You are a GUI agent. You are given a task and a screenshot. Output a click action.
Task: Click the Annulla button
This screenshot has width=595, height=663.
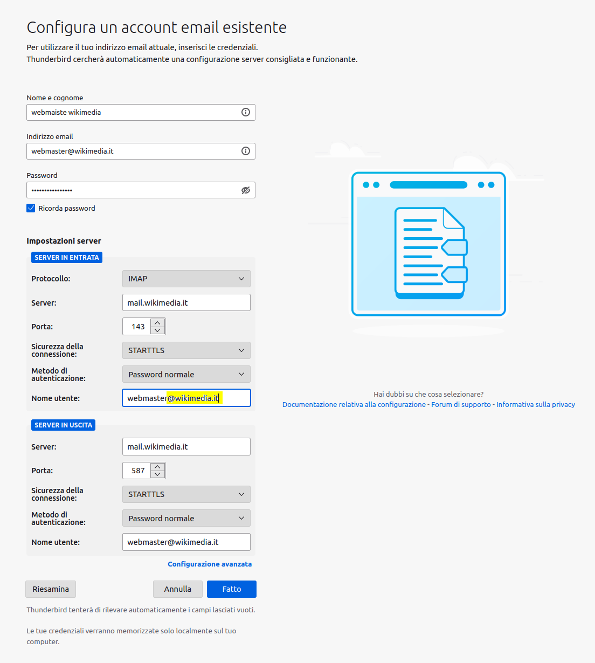177,589
